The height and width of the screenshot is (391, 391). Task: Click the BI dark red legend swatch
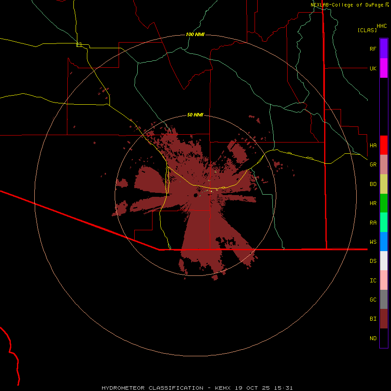[384, 319]
